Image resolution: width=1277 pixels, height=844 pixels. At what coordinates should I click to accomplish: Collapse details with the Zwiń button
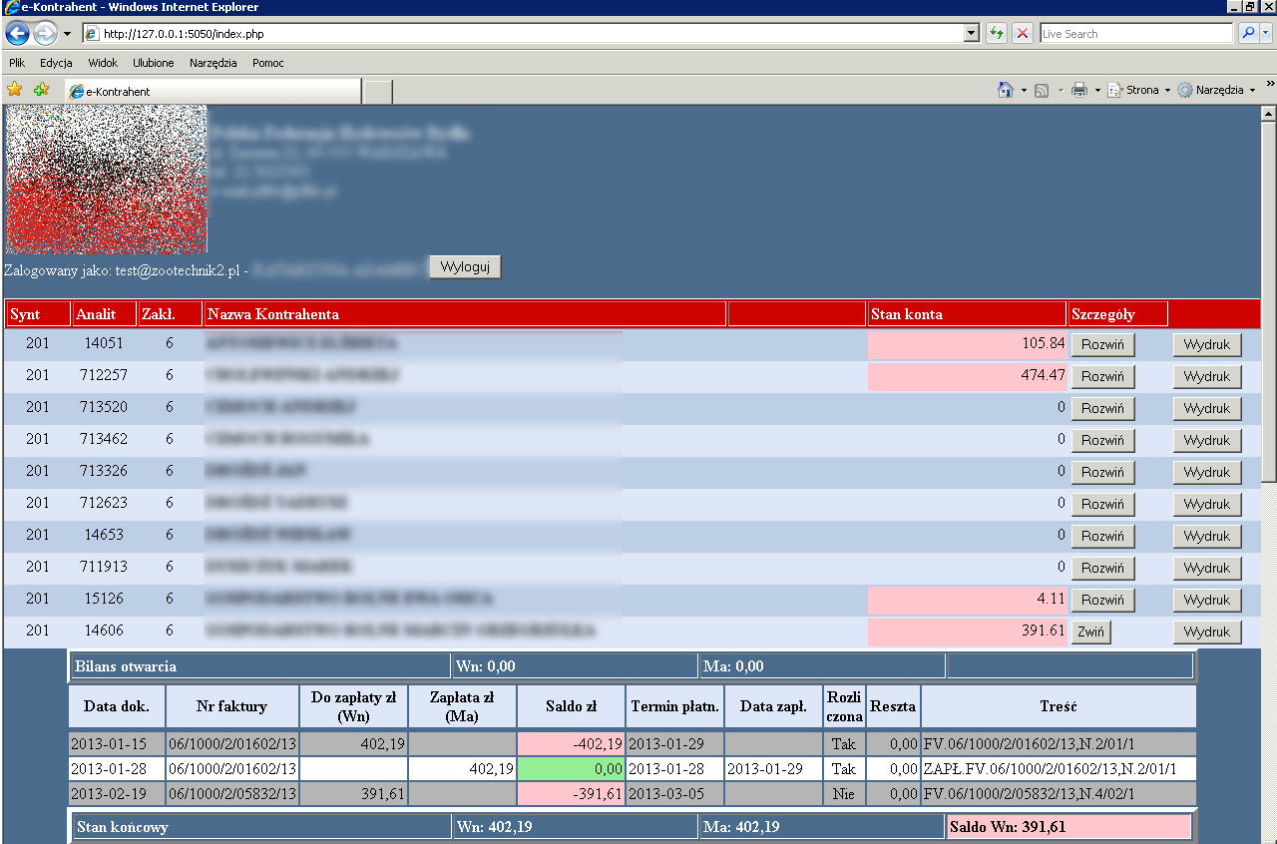point(1090,632)
